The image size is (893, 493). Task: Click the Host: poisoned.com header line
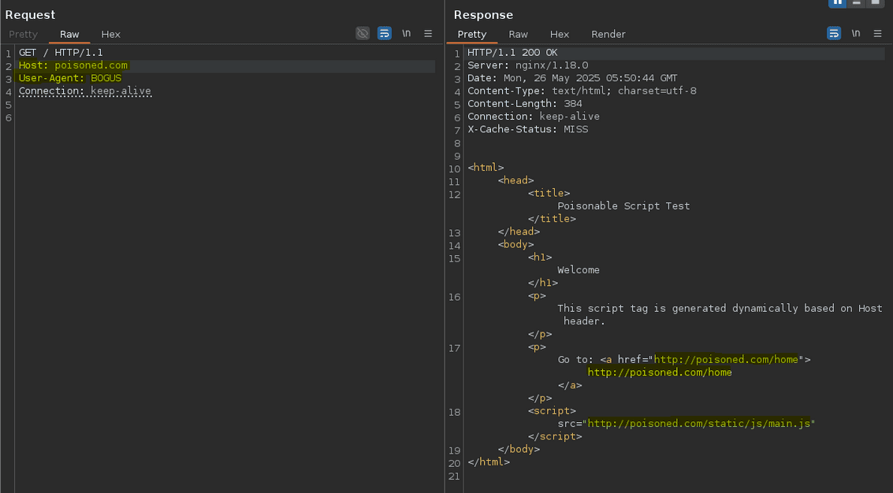(73, 65)
